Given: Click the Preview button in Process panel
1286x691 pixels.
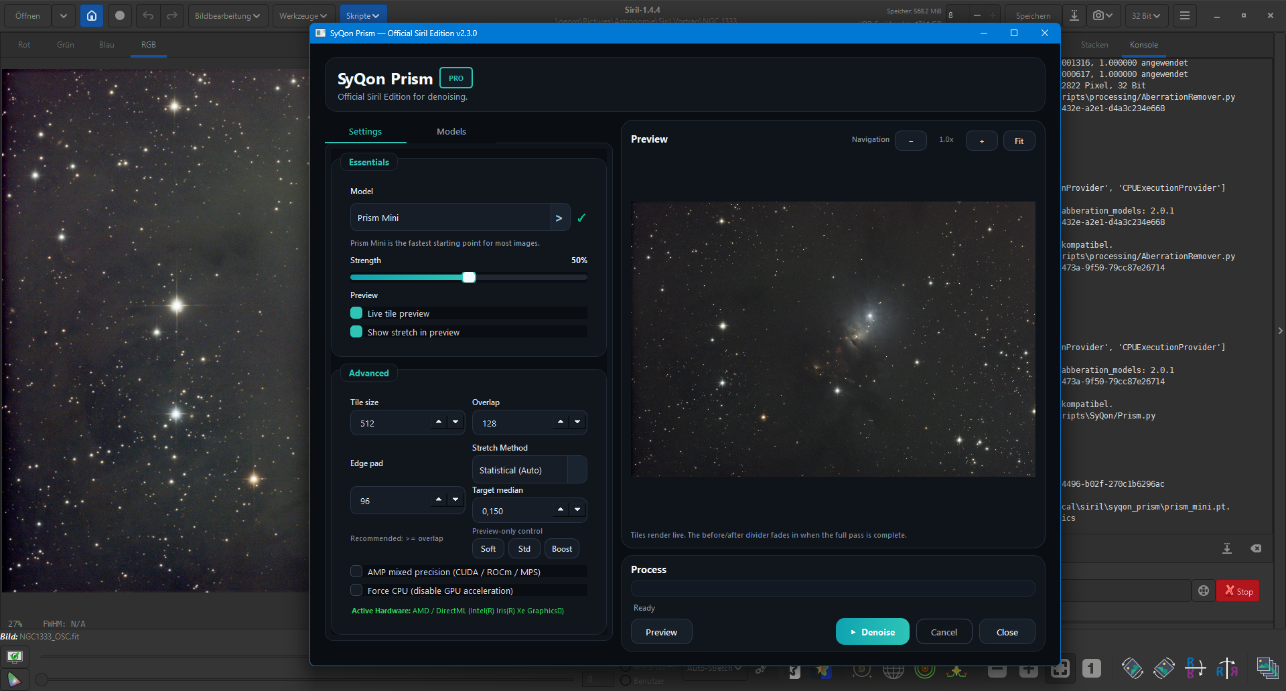Looking at the screenshot, I should click(x=661, y=631).
